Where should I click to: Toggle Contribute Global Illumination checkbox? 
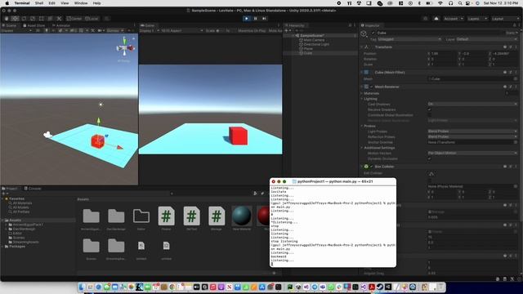click(430, 115)
